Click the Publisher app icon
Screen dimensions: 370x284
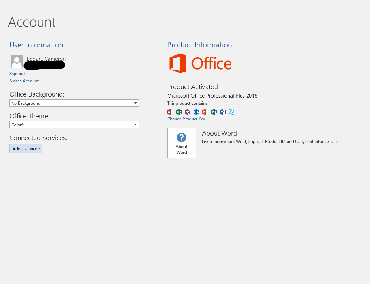coord(214,112)
